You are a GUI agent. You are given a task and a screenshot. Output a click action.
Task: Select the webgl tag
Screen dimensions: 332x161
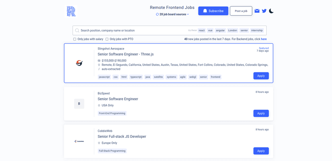[x=193, y=77]
